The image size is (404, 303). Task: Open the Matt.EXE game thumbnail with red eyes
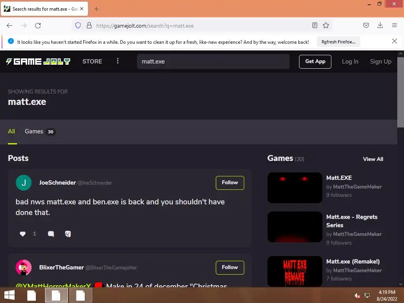coord(295,187)
